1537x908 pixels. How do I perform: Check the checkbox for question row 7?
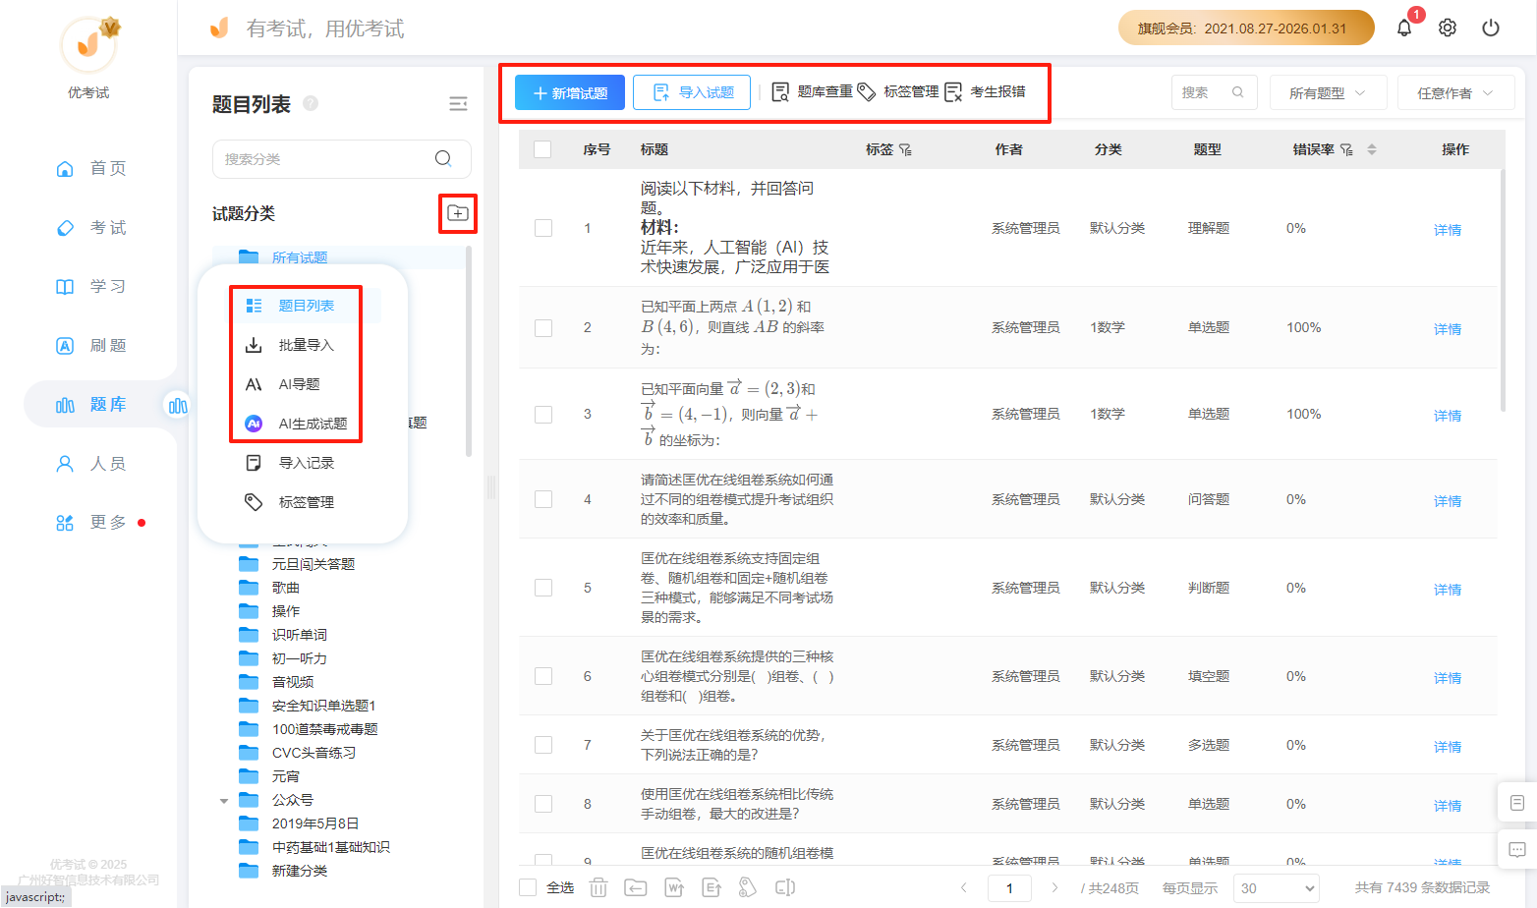[543, 745]
